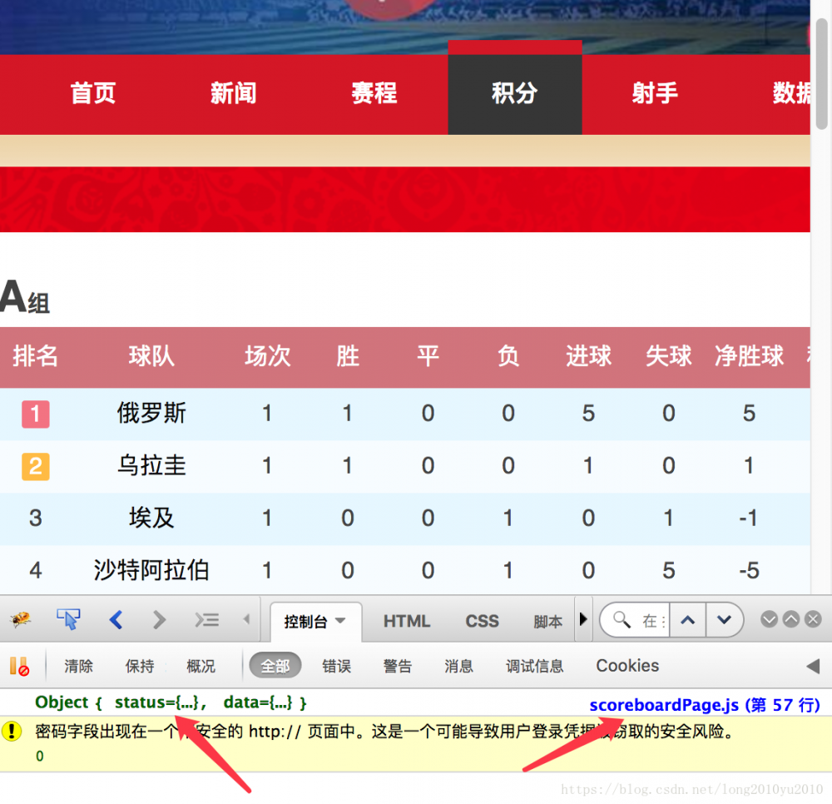Close Firebug with the X circle
This screenshot has width=832, height=804.
813,618
